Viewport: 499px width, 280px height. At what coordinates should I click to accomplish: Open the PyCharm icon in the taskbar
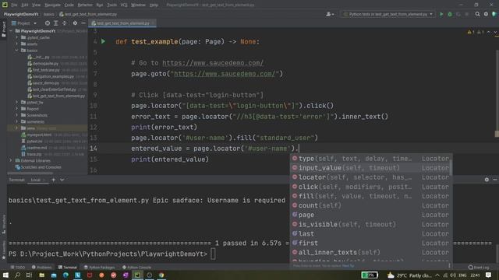point(137,275)
